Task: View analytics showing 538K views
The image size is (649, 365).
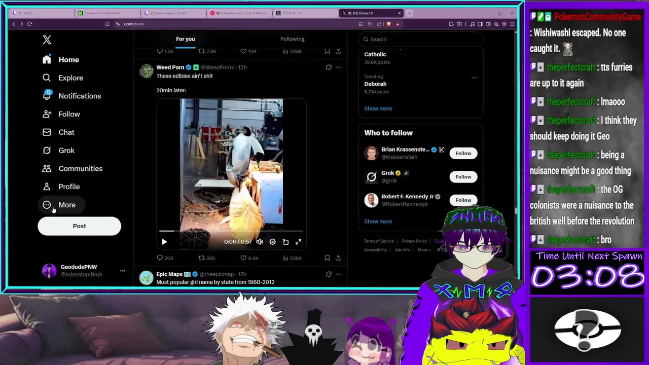Action: (292, 258)
